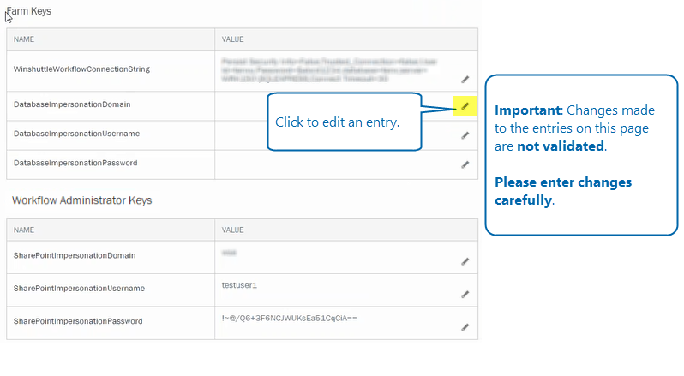
Task: Click the Workflow Administrator VALUE column header
Action: (232, 230)
